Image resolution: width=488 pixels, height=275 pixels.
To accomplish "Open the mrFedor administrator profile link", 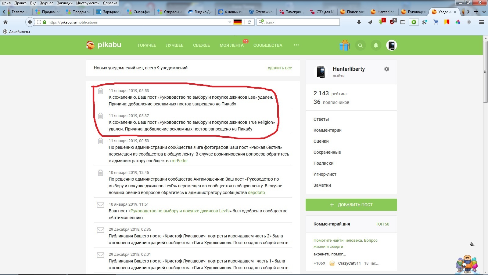I will [180, 161].
